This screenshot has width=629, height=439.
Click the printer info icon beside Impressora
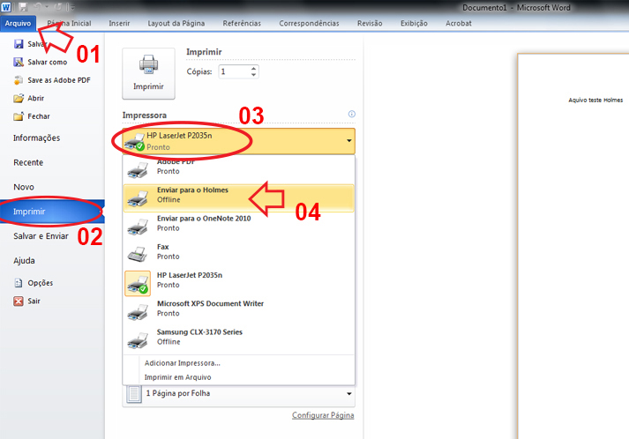pyautogui.click(x=352, y=114)
